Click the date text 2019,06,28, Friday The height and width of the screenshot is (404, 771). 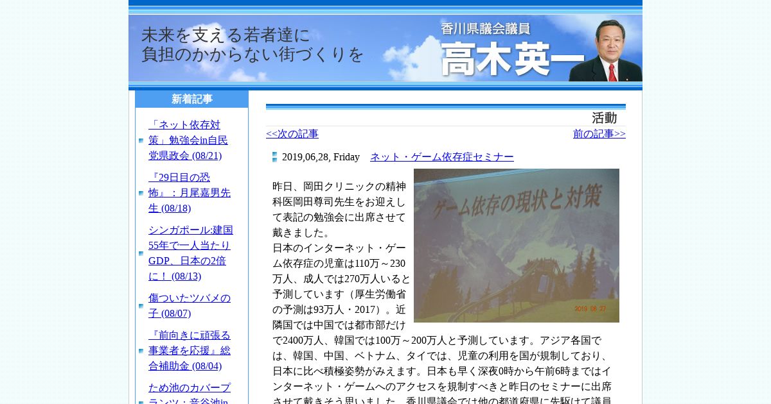(321, 157)
